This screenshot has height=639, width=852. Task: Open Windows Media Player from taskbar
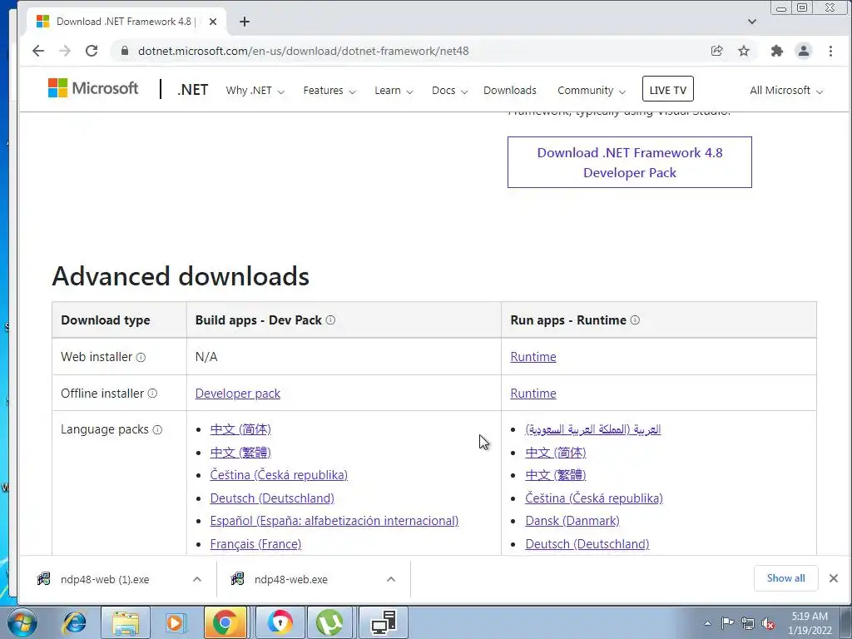pos(176,622)
